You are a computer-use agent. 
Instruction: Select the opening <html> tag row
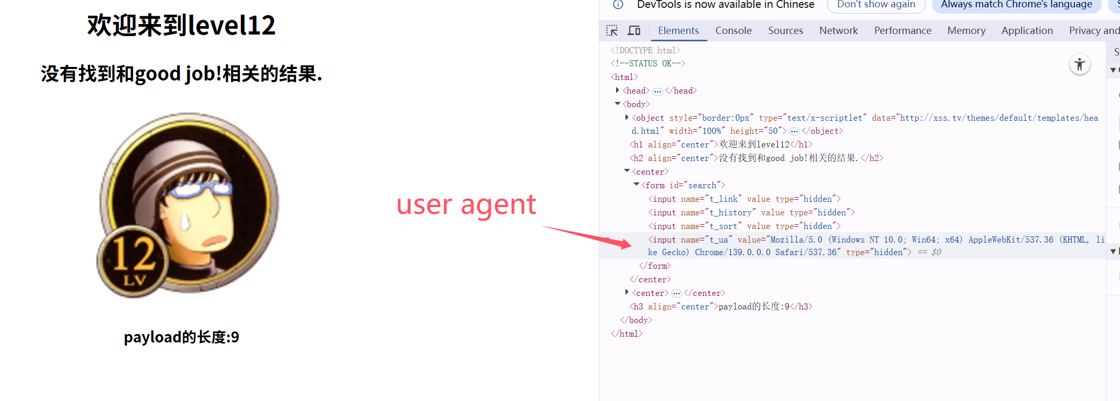click(x=624, y=77)
